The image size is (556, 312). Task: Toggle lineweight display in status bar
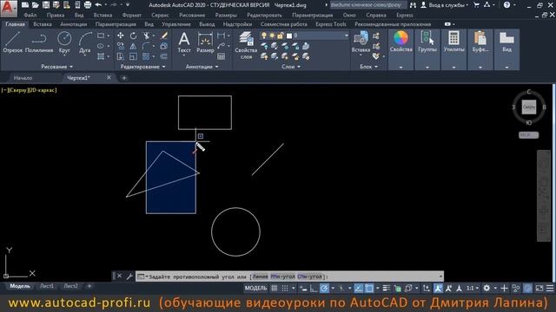[x=387, y=289]
